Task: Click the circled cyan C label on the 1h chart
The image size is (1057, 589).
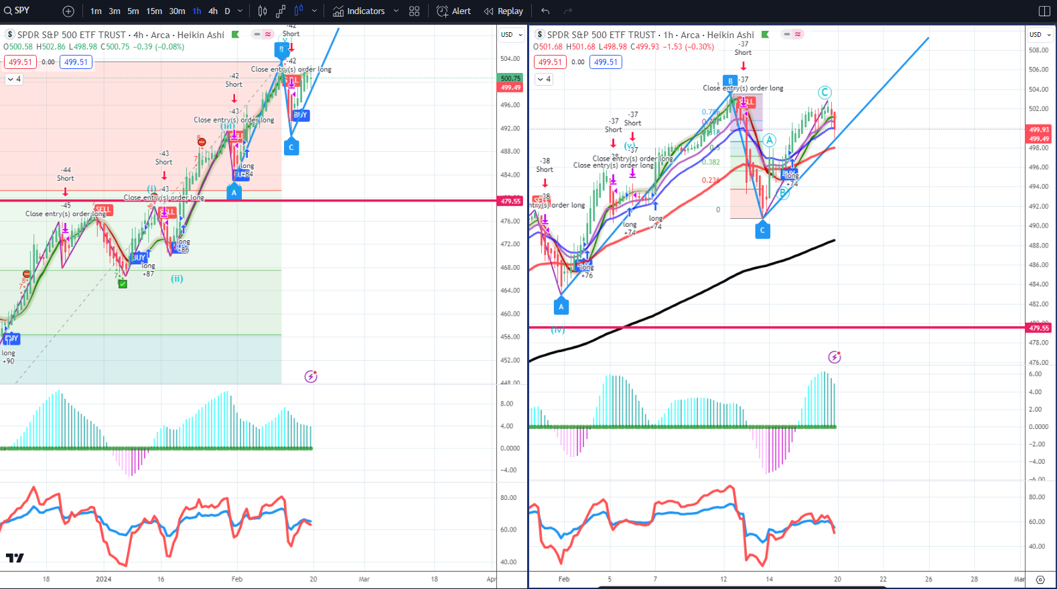Action: tap(825, 93)
